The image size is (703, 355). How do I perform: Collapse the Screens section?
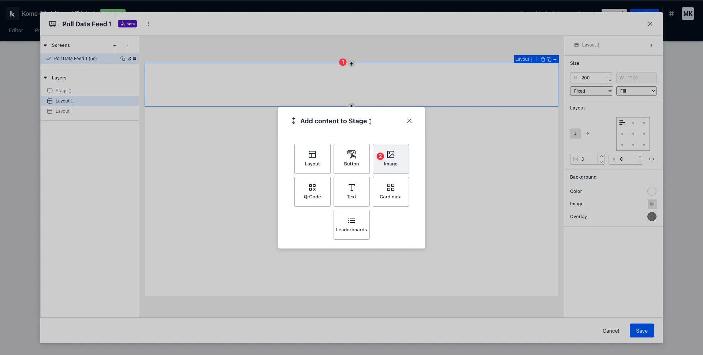coord(45,45)
